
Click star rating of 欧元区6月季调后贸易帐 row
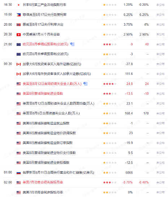coord(110,44)
